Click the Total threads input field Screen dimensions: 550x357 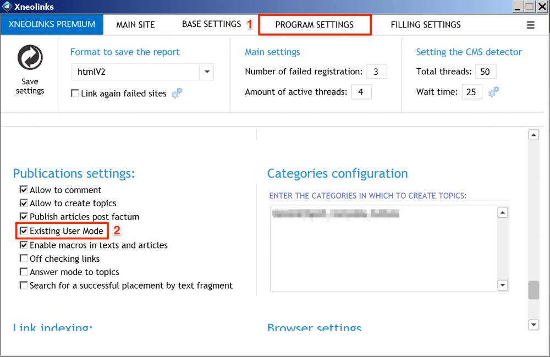point(486,72)
